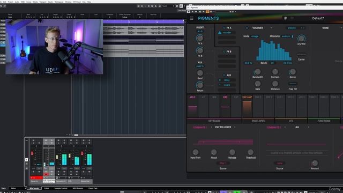Open the Pigments hamburger menu
Screen dimensions: 343x193
coord(192,18)
